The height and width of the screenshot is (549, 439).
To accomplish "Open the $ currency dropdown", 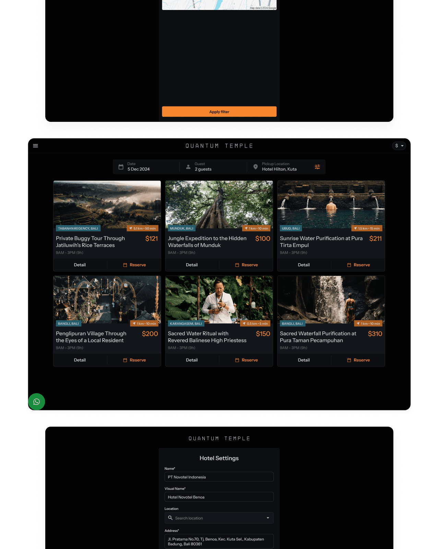I will coord(399,146).
